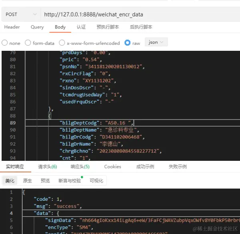The width and height of the screenshot is (240, 234).
Task: Select the x-www-form-urlencoded radio button
Action: point(62,43)
